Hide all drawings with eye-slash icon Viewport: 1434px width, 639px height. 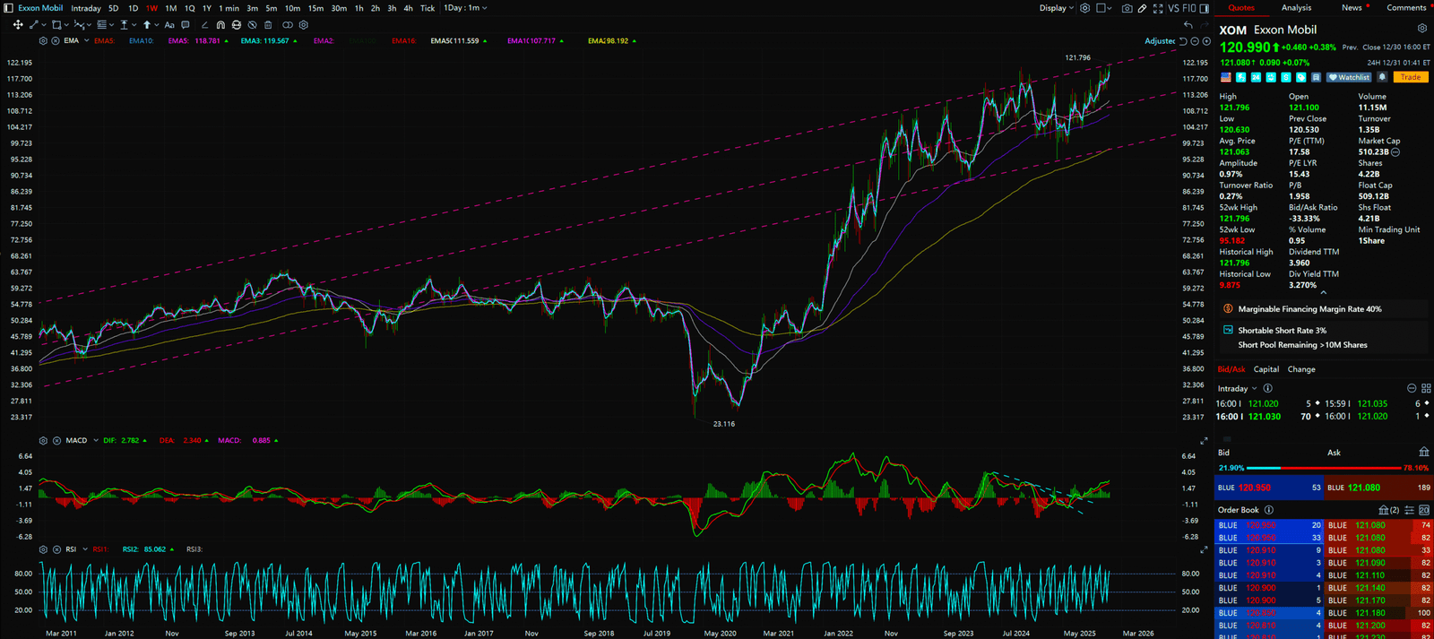pos(252,25)
